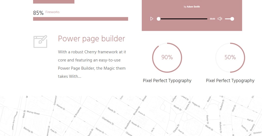Mute the audio player volume
This screenshot has height=136, width=262.
(x=220, y=19)
